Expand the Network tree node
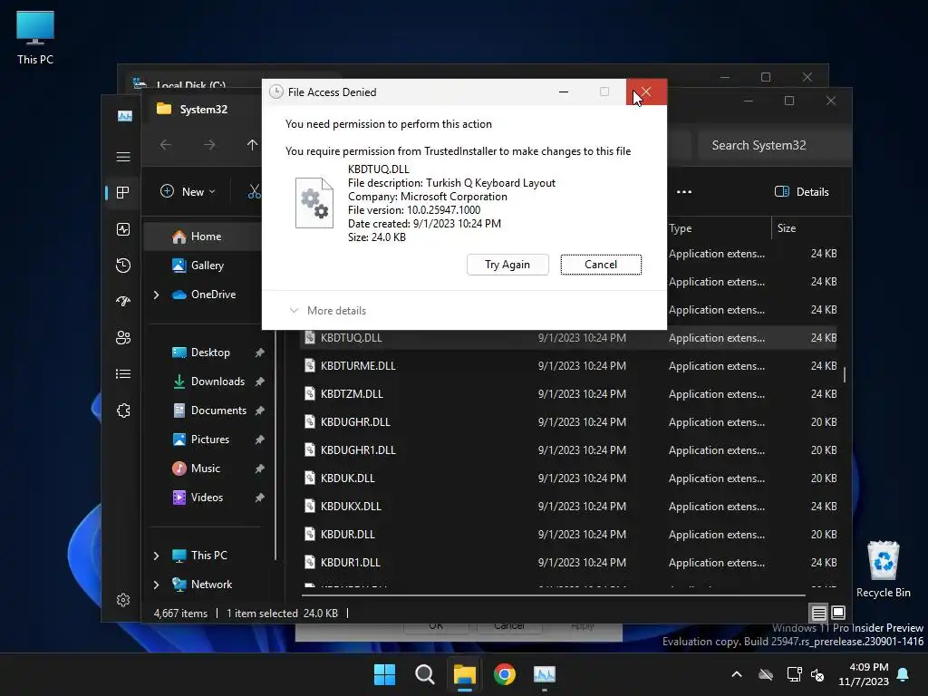 [x=156, y=585]
